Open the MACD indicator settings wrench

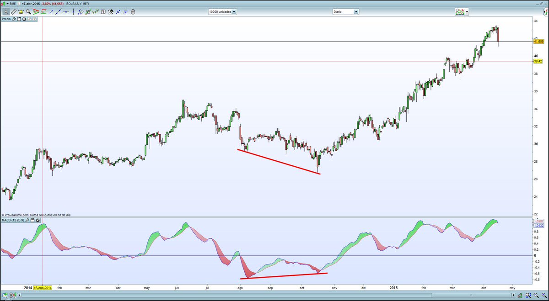(x=27, y=221)
